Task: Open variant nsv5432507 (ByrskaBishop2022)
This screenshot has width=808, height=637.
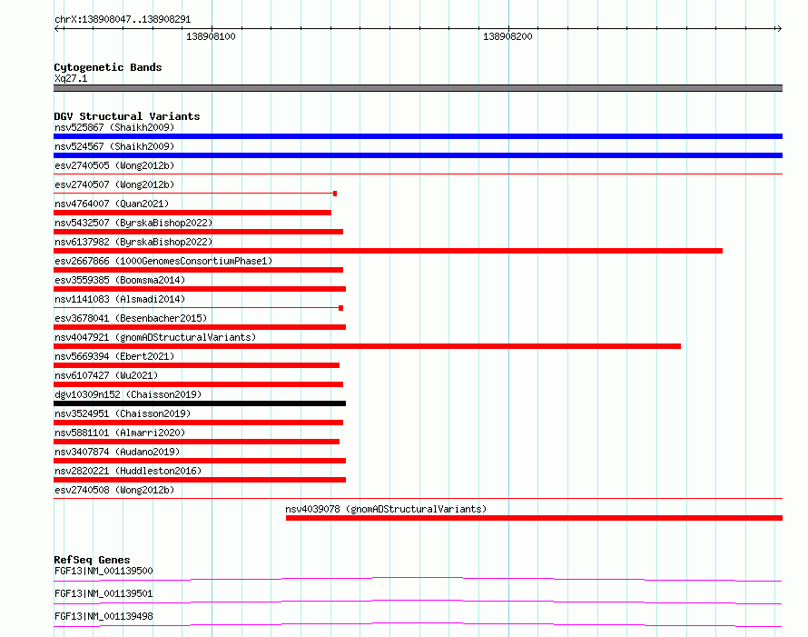Action: pos(133,223)
